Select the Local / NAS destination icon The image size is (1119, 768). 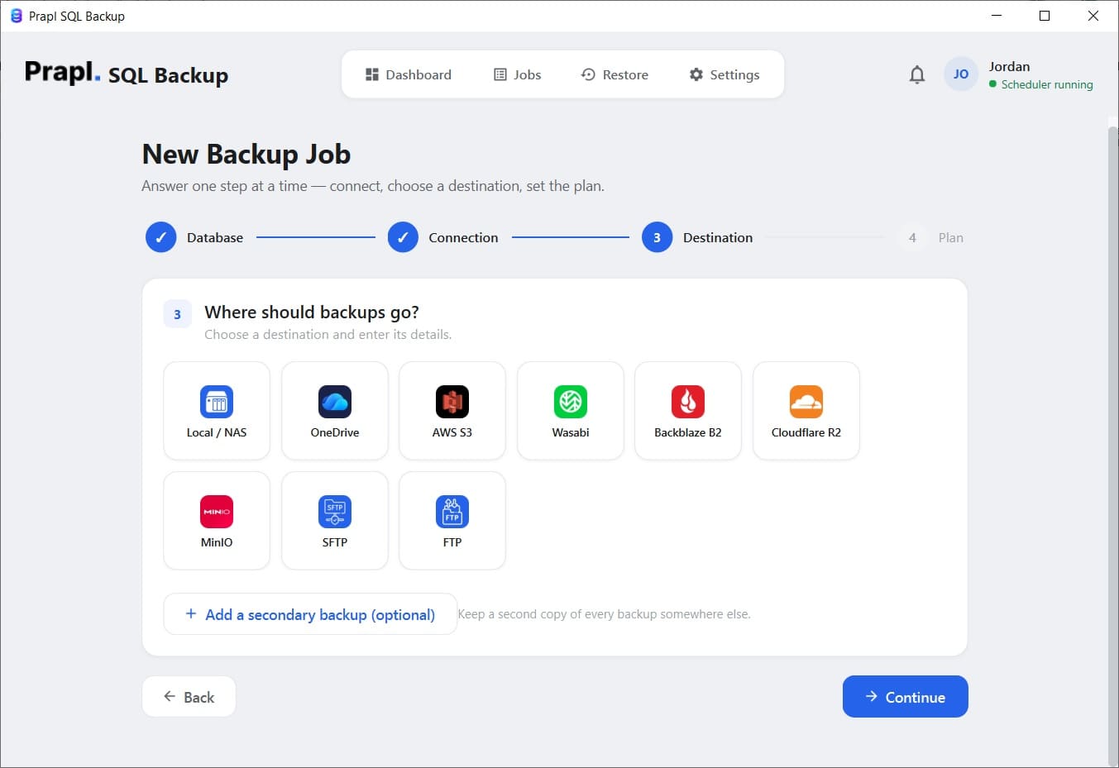pyautogui.click(x=217, y=402)
